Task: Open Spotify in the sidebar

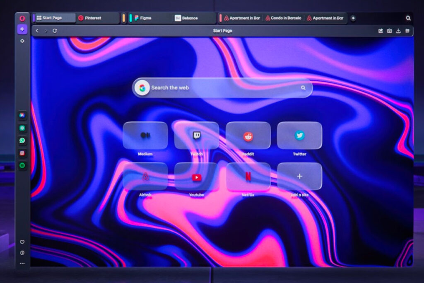Action: [22, 166]
